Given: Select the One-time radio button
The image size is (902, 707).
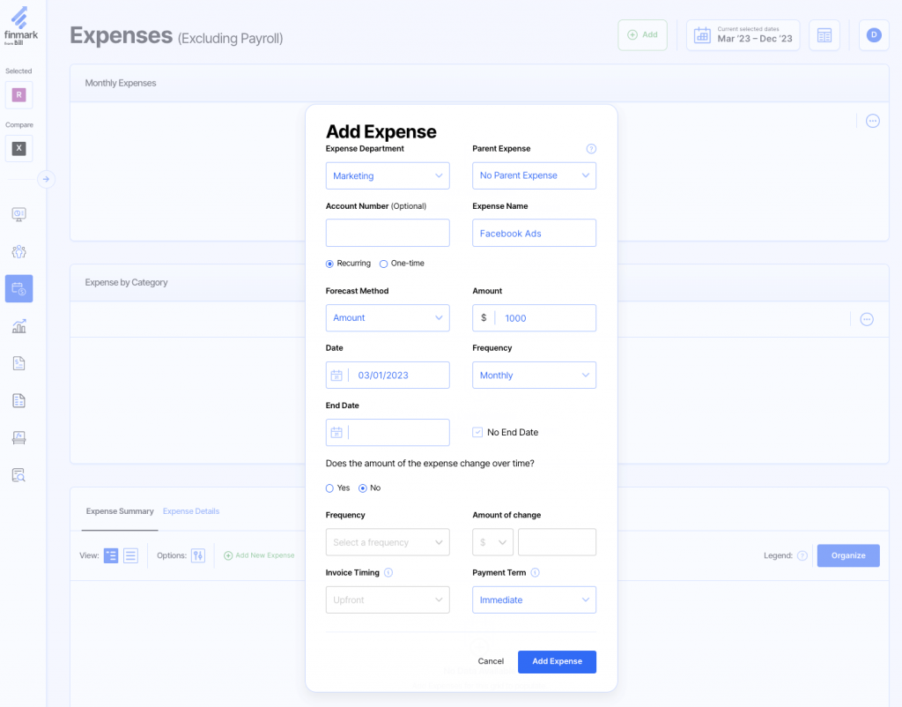Looking at the screenshot, I should tap(383, 264).
